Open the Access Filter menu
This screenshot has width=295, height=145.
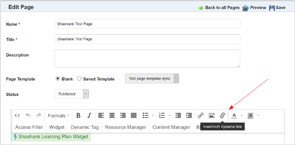29,127
